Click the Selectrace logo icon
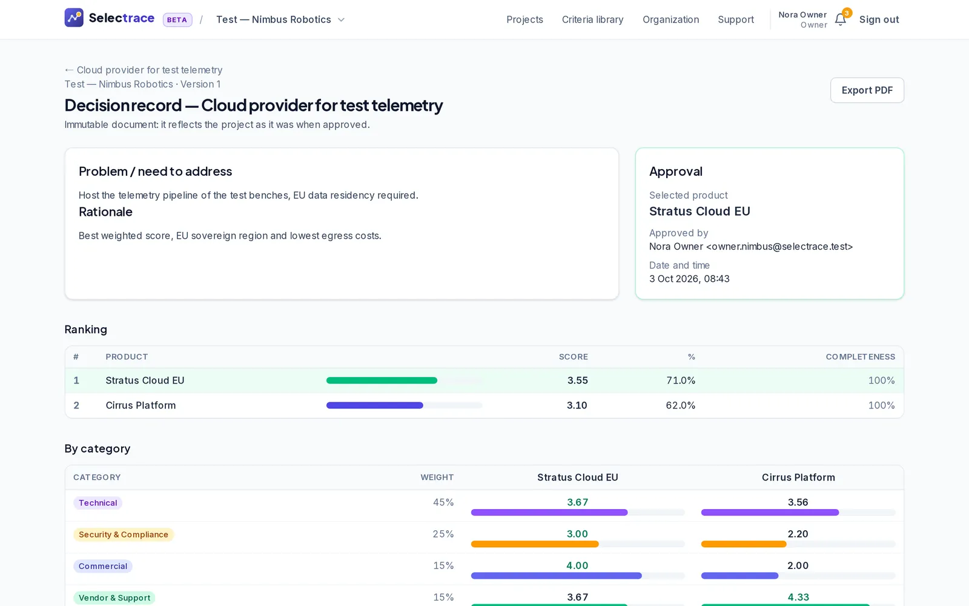Image resolution: width=969 pixels, height=606 pixels. pos(74,18)
